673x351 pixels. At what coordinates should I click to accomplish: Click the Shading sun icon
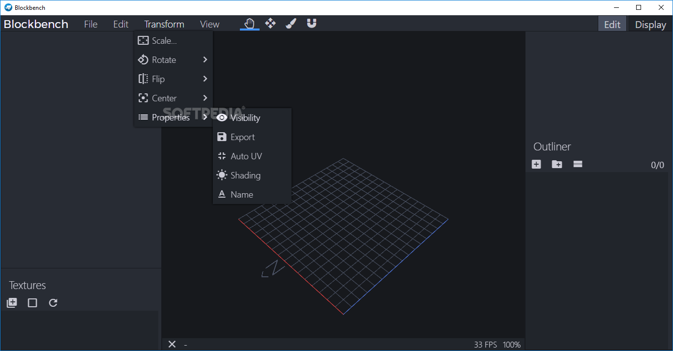(x=222, y=175)
